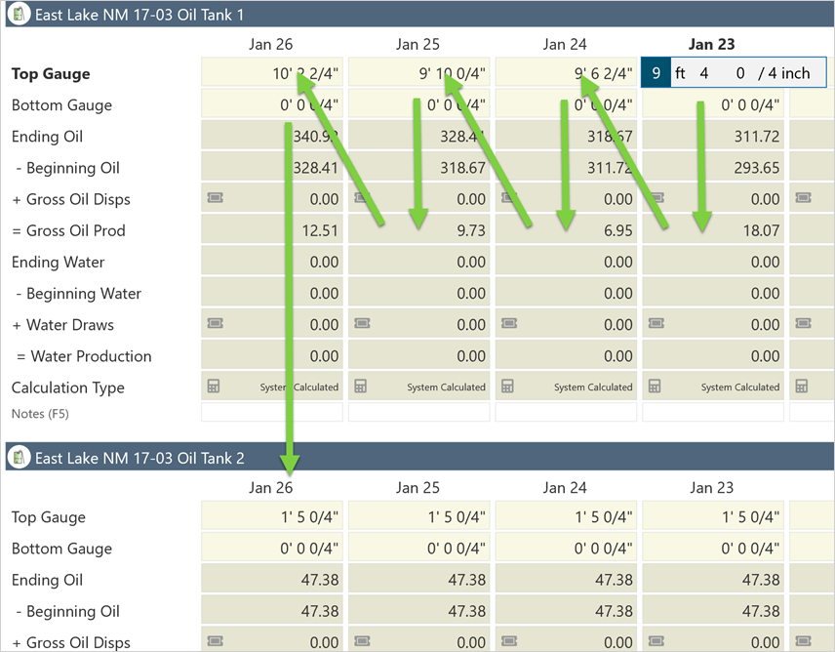Click the quarter-inch value in Jan 23 Top Gauge
The height and width of the screenshot is (652, 835).
click(740, 73)
